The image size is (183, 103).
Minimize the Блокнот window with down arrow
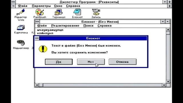coord(163,22)
